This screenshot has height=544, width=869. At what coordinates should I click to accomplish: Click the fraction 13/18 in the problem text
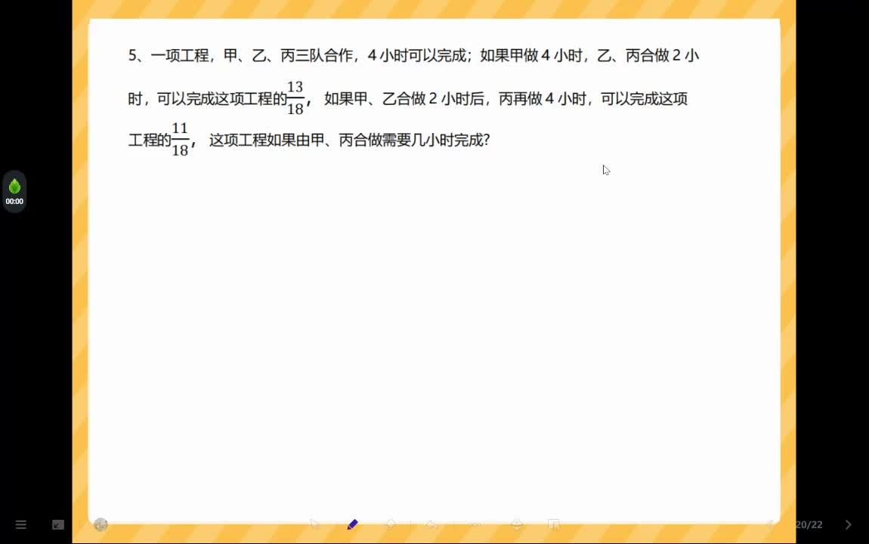295,98
